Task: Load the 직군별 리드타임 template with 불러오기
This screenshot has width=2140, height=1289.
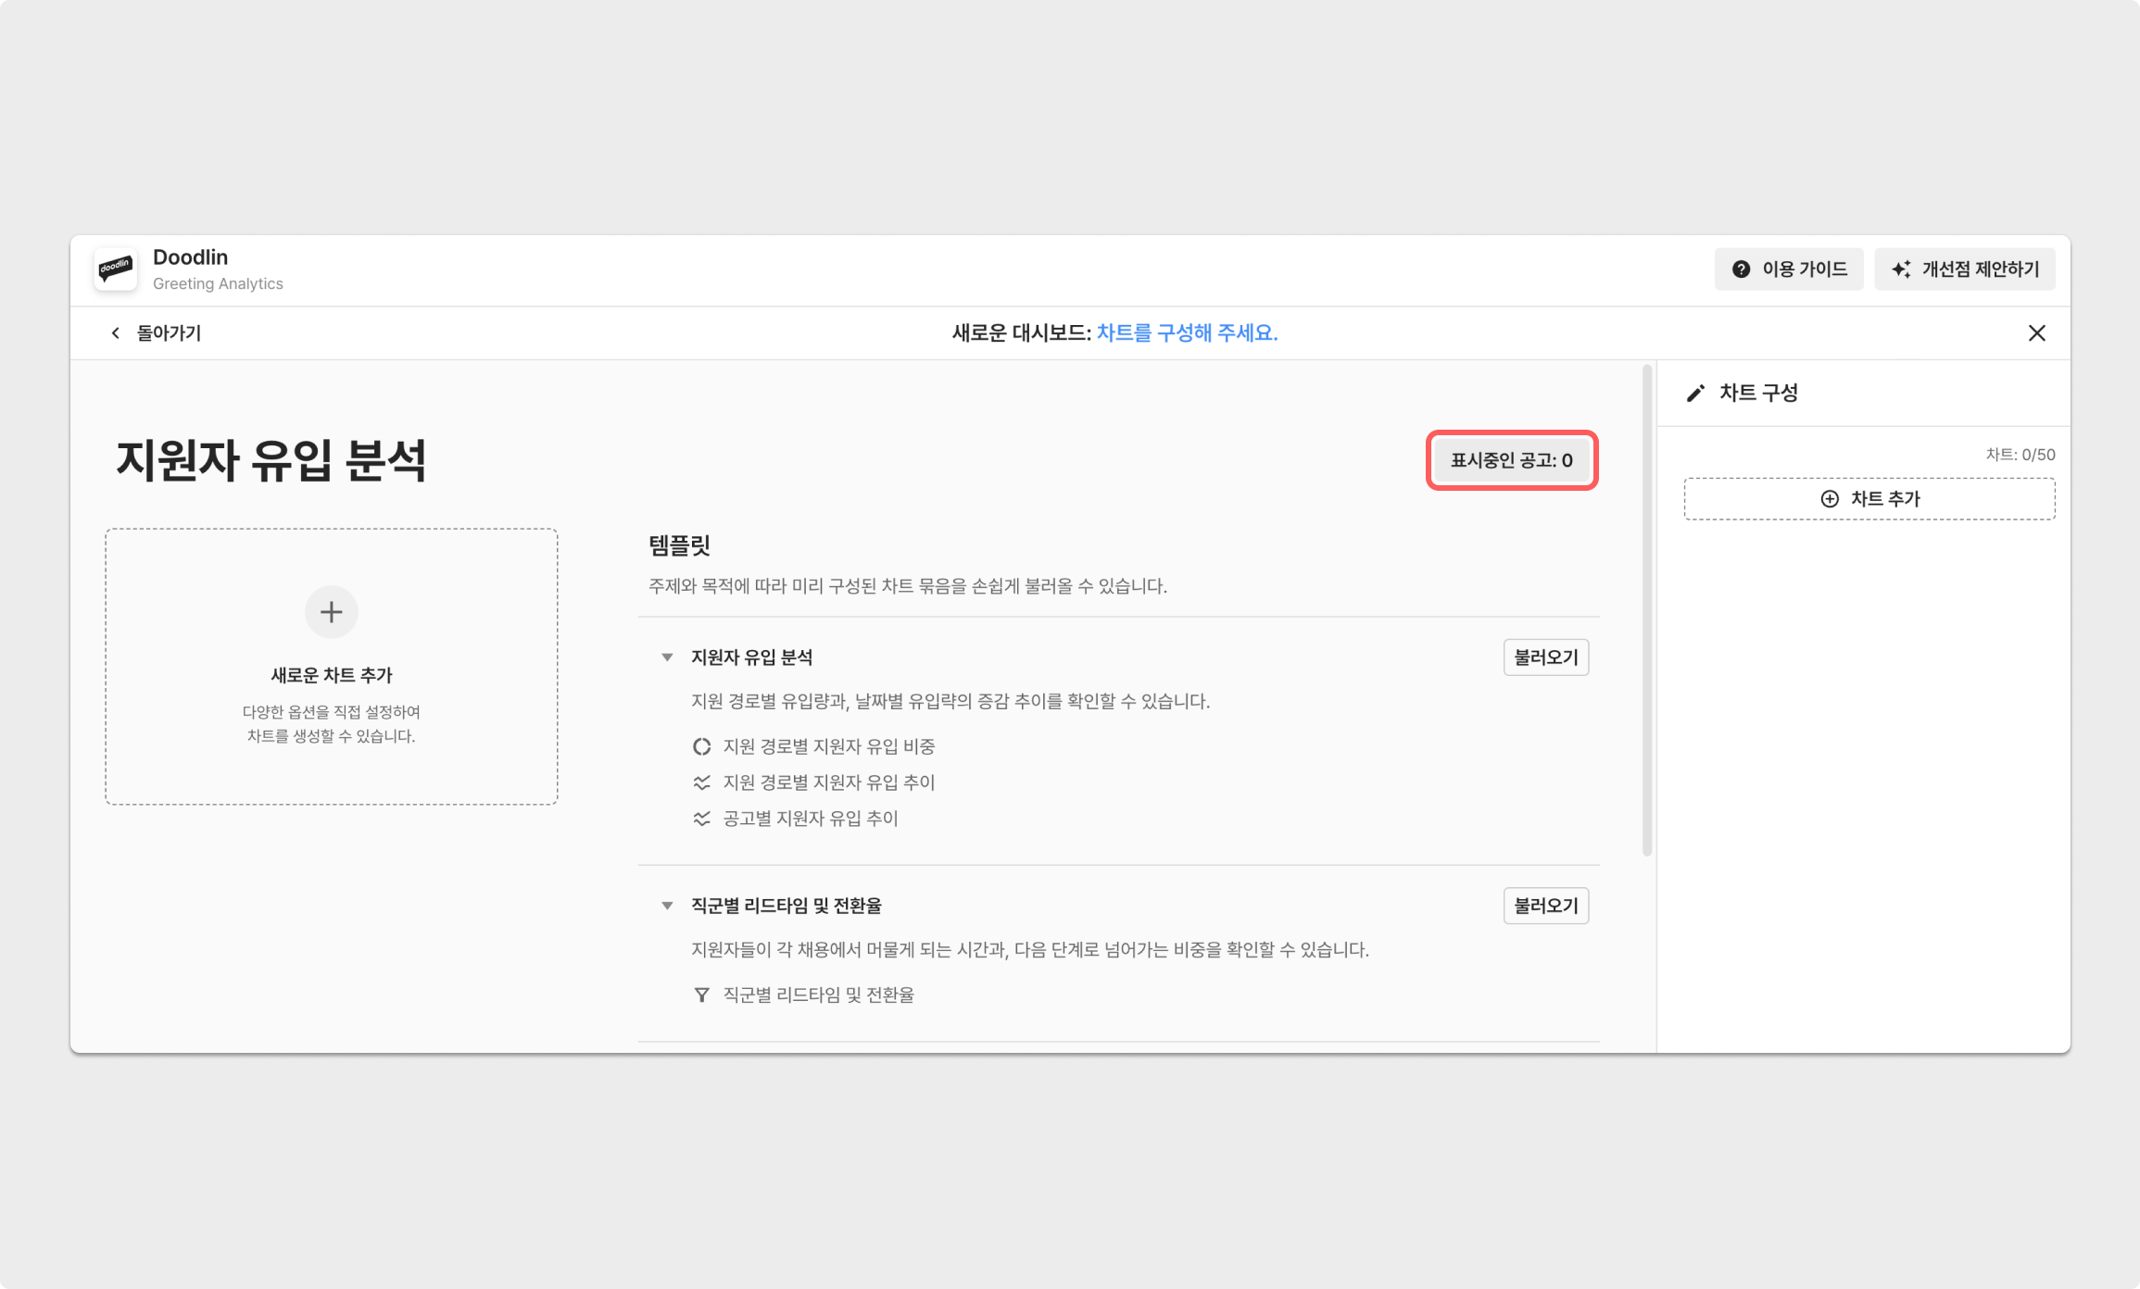Action: tap(1545, 906)
